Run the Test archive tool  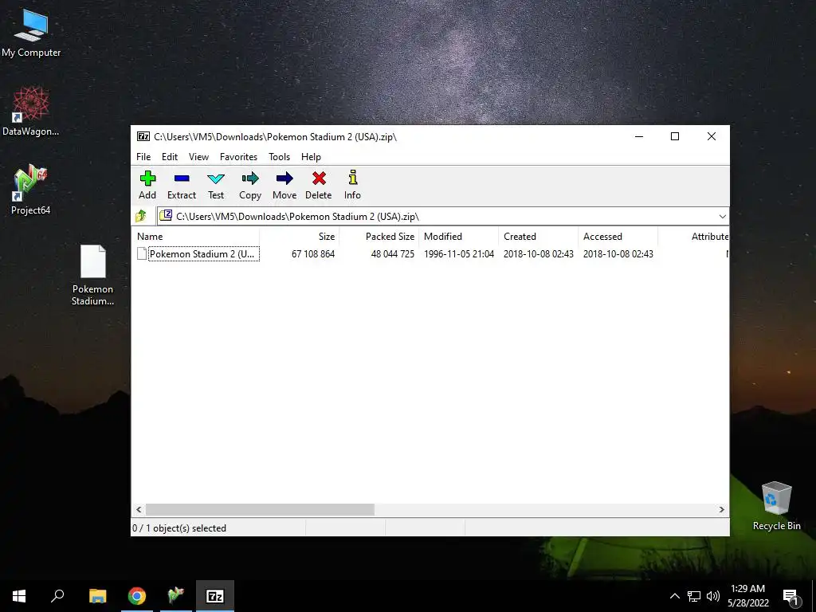(x=216, y=185)
